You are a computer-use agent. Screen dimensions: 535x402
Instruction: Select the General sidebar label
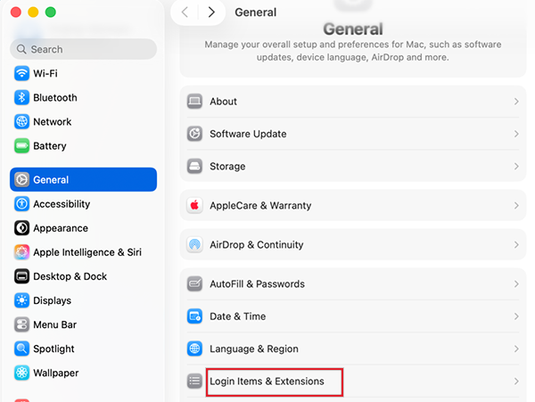[51, 180]
